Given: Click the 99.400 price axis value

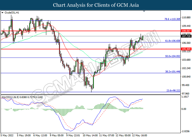Looking at the screenshot, I should [x=186, y=85].
